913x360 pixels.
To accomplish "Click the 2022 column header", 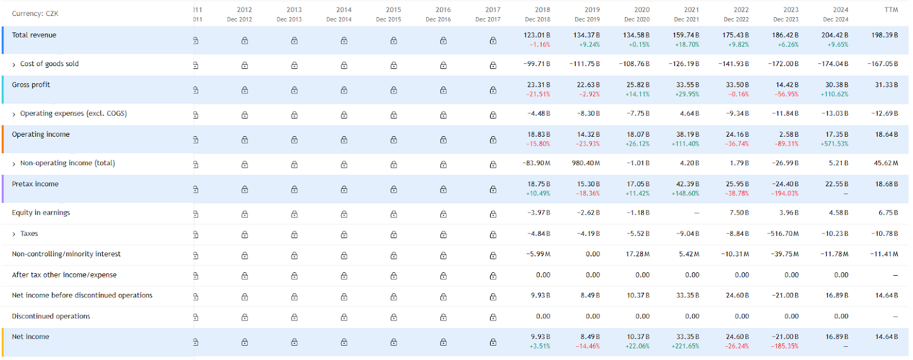I will [x=737, y=14].
